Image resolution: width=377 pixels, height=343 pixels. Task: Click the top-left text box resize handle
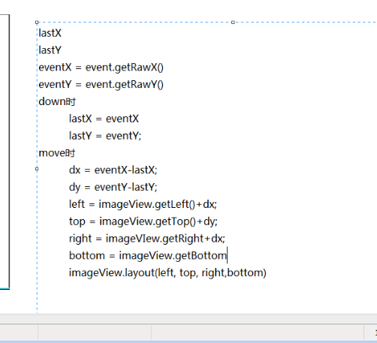tap(37, 23)
